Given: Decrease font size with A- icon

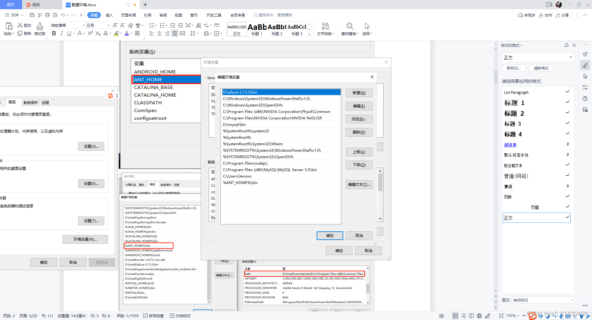Looking at the screenshot, I should 122,25.
